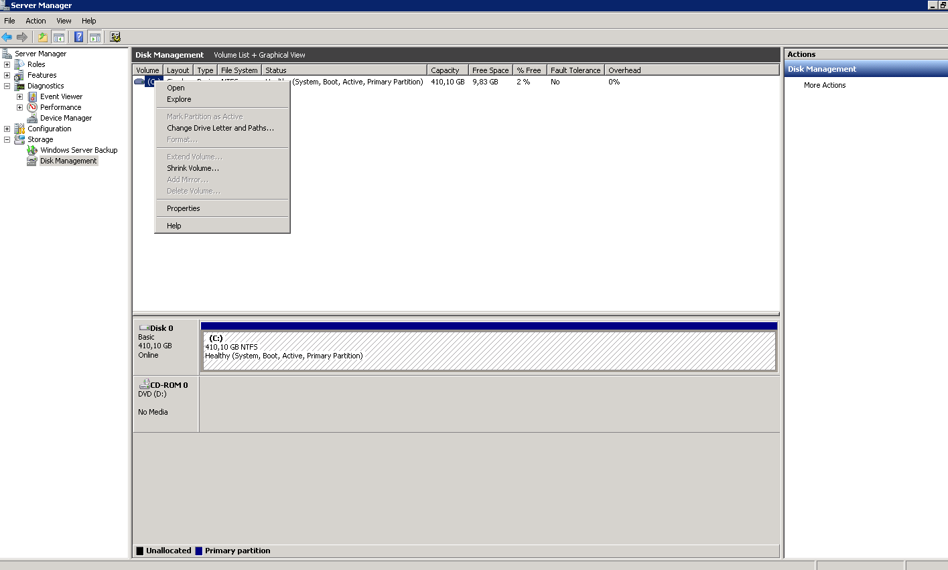Viewport: 948px width, 570px height.
Task: Click the Configuration node icon
Action: click(19, 129)
